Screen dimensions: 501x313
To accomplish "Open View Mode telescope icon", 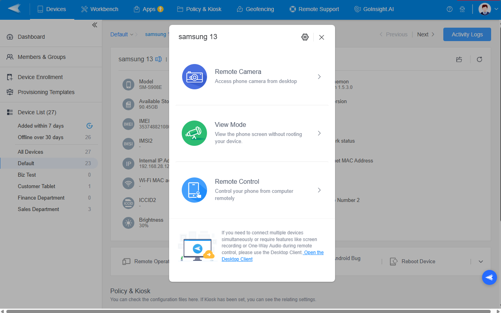I will (x=194, y=133).
